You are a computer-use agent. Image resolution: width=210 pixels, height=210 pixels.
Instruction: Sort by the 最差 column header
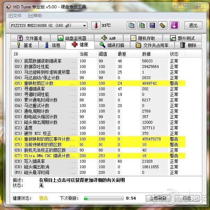[x=128, y=54]
